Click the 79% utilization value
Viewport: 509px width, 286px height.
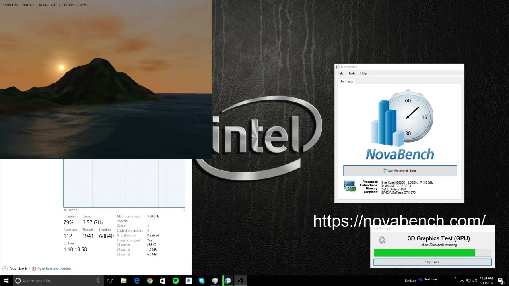(68, 223)
